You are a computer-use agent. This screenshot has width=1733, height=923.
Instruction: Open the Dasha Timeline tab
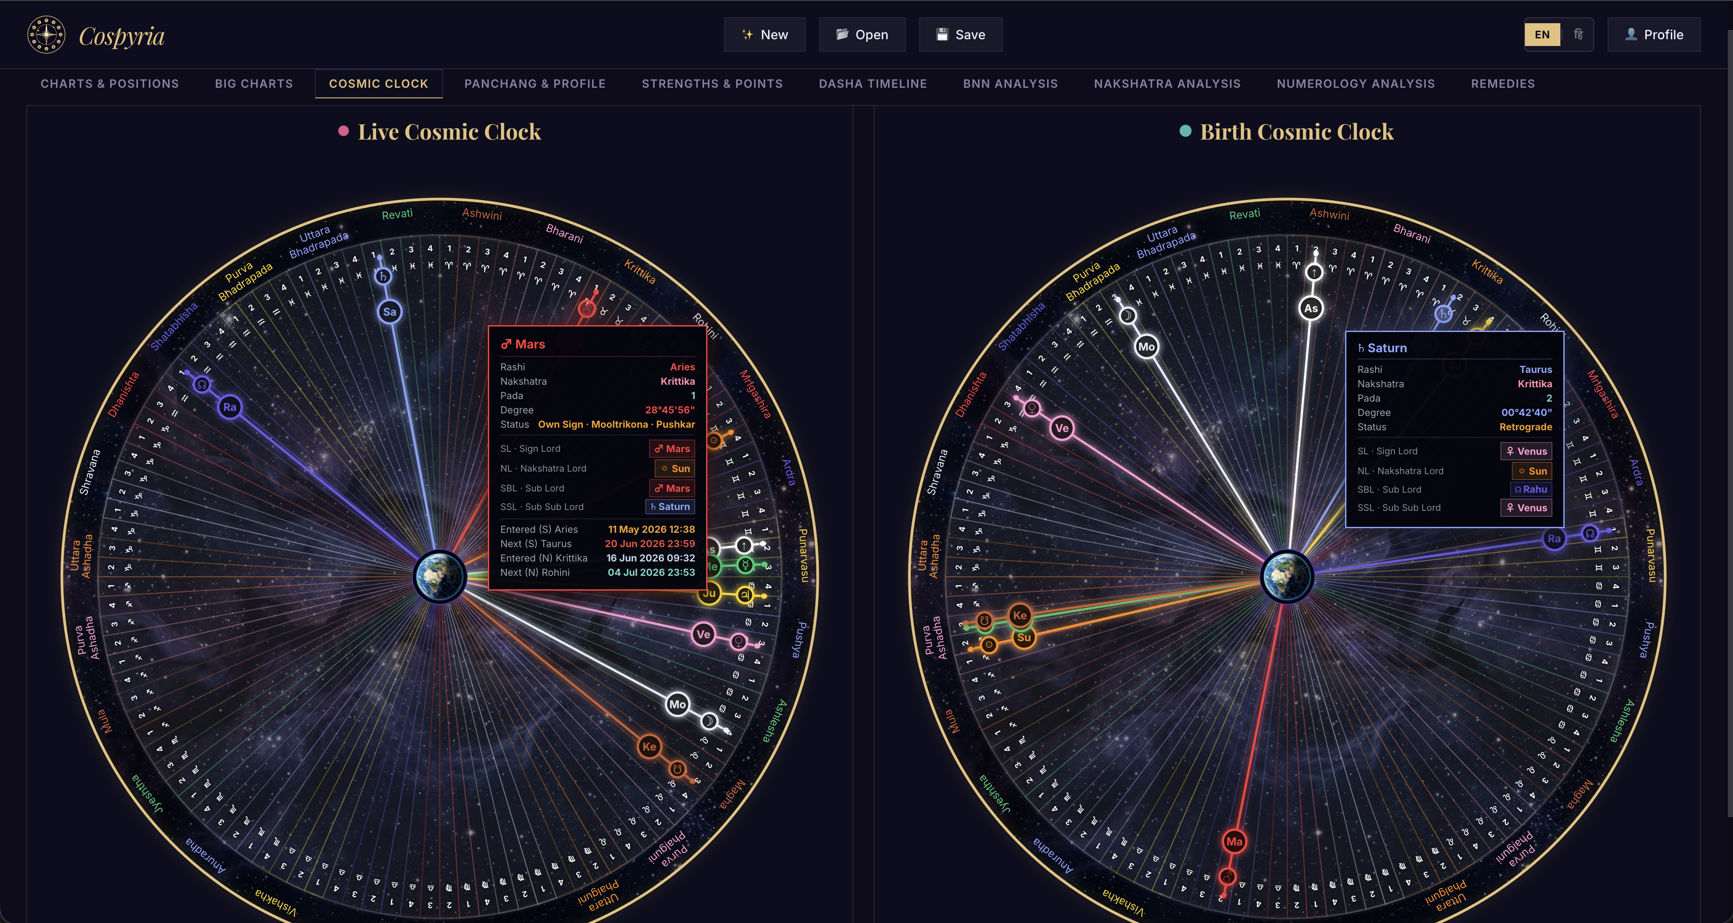pyautogui.click(x=872, y=84)
